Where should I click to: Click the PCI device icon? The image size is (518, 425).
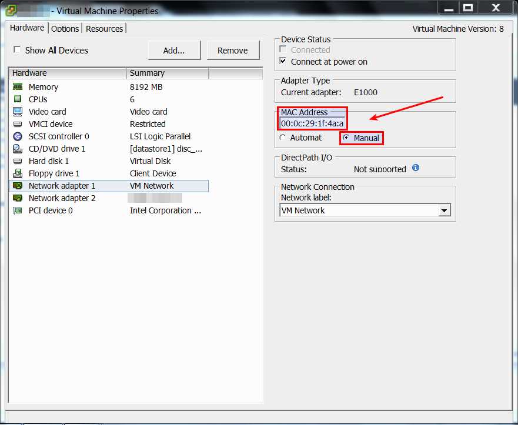tap(18, 210)
